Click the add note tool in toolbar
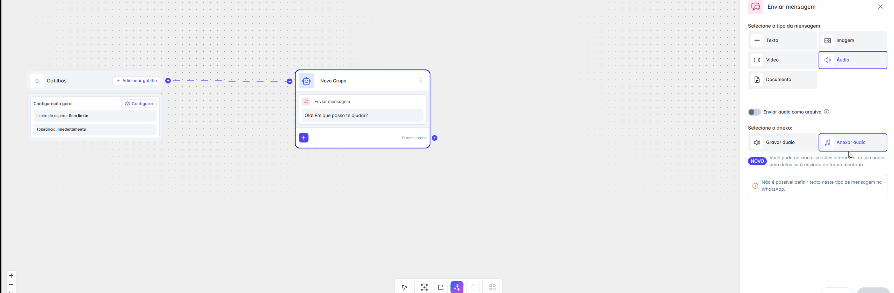Viewport: 894px width, 293px height. [x=441, y=287]
